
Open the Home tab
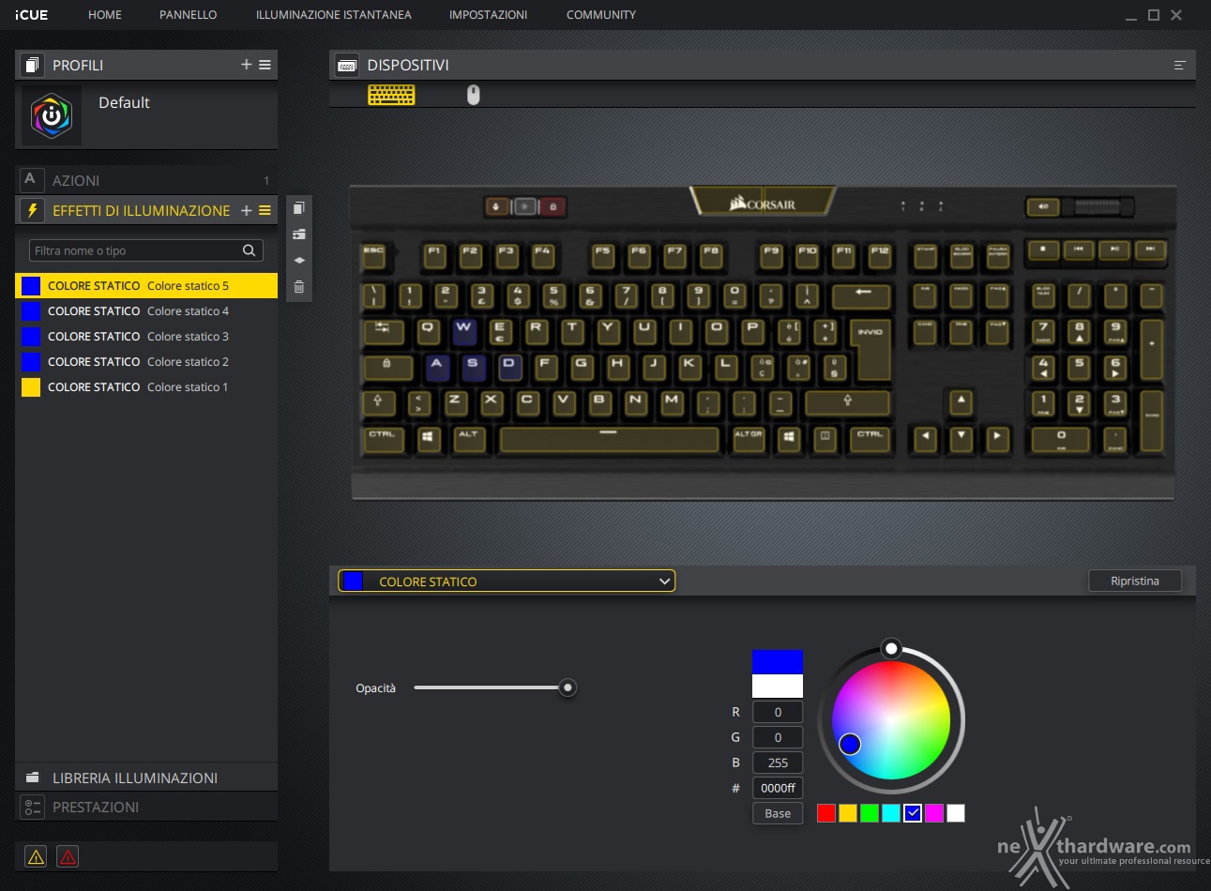click(105, 15)
